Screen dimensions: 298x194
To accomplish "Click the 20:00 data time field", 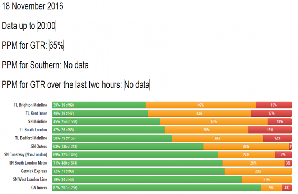I will (46, 26).
